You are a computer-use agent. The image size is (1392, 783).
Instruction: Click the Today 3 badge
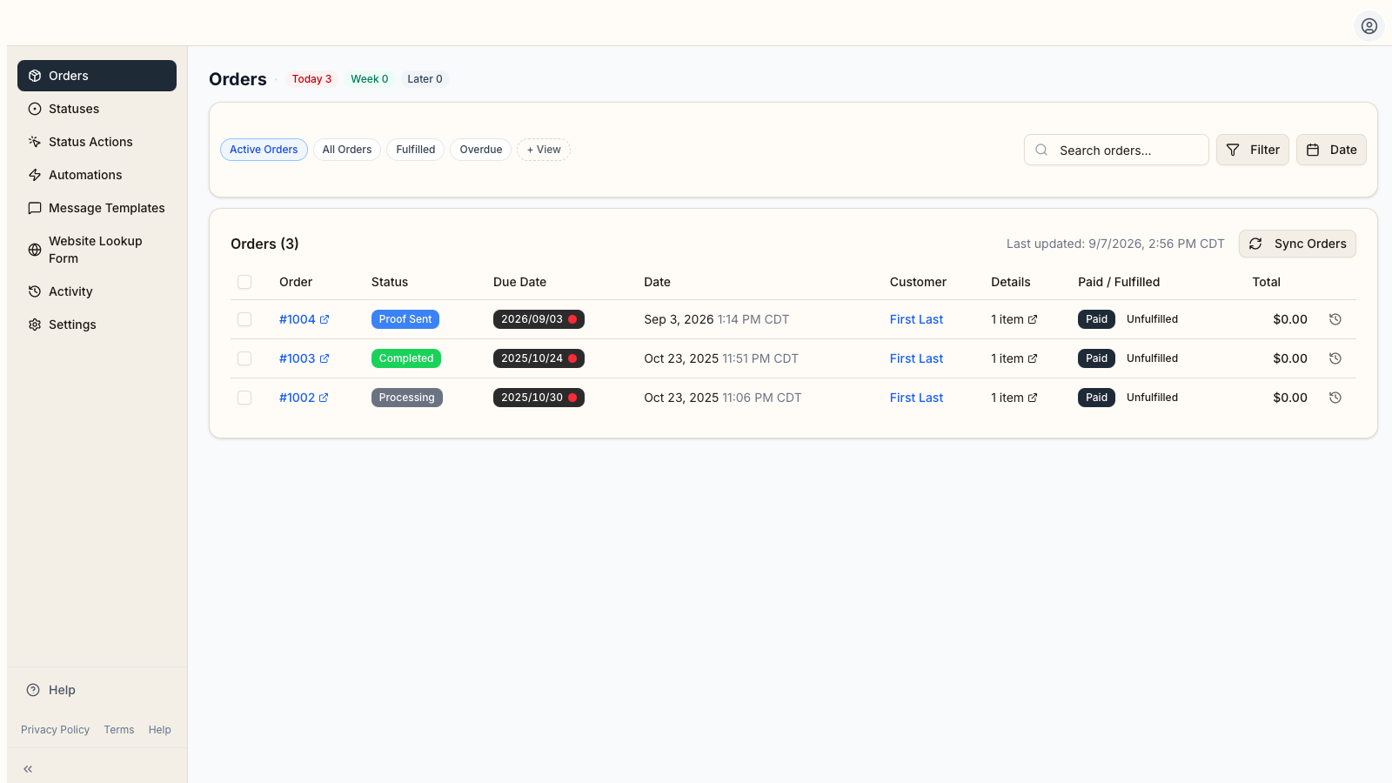click(x=311, y=79)
